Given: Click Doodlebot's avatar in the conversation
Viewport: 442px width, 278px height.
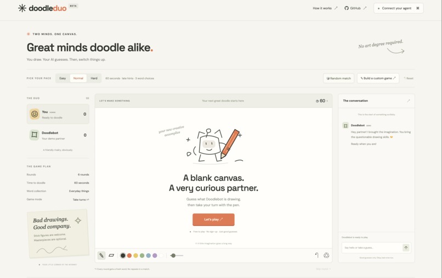Looking at the screenshot, I should pos(345,126).
